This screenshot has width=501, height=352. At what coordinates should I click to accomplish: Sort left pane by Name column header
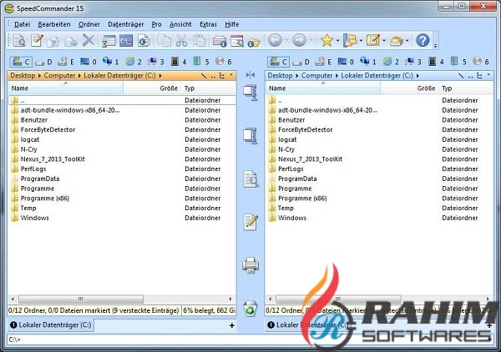click(x=65, y=88)
